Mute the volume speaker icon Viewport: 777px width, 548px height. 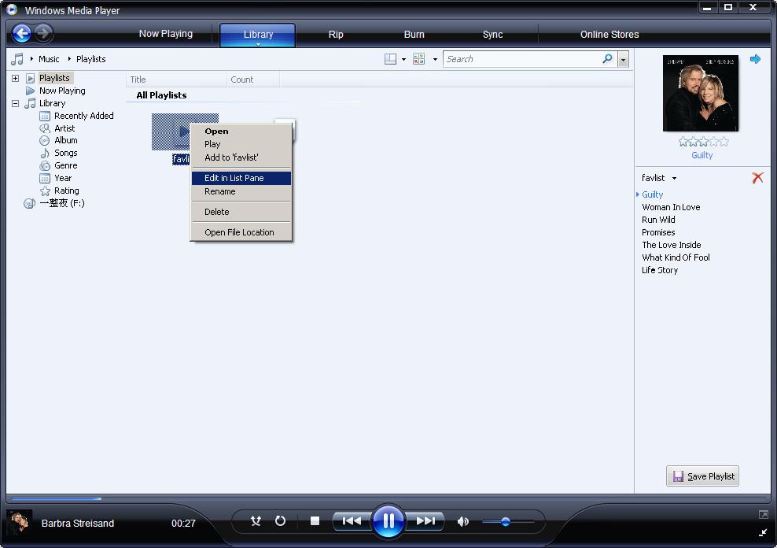coord(463,521)
